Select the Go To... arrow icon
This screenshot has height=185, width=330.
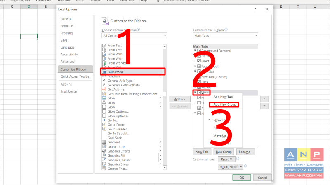point(104,120)
